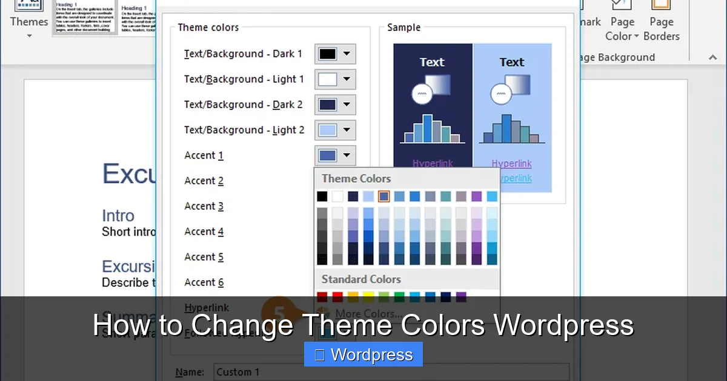Click the Accent 3 label
This screenshot has height=381, width=727.
204,206
